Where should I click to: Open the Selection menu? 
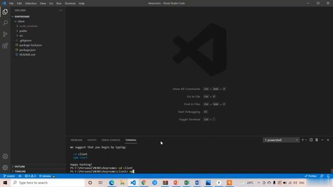click(31, 4)
